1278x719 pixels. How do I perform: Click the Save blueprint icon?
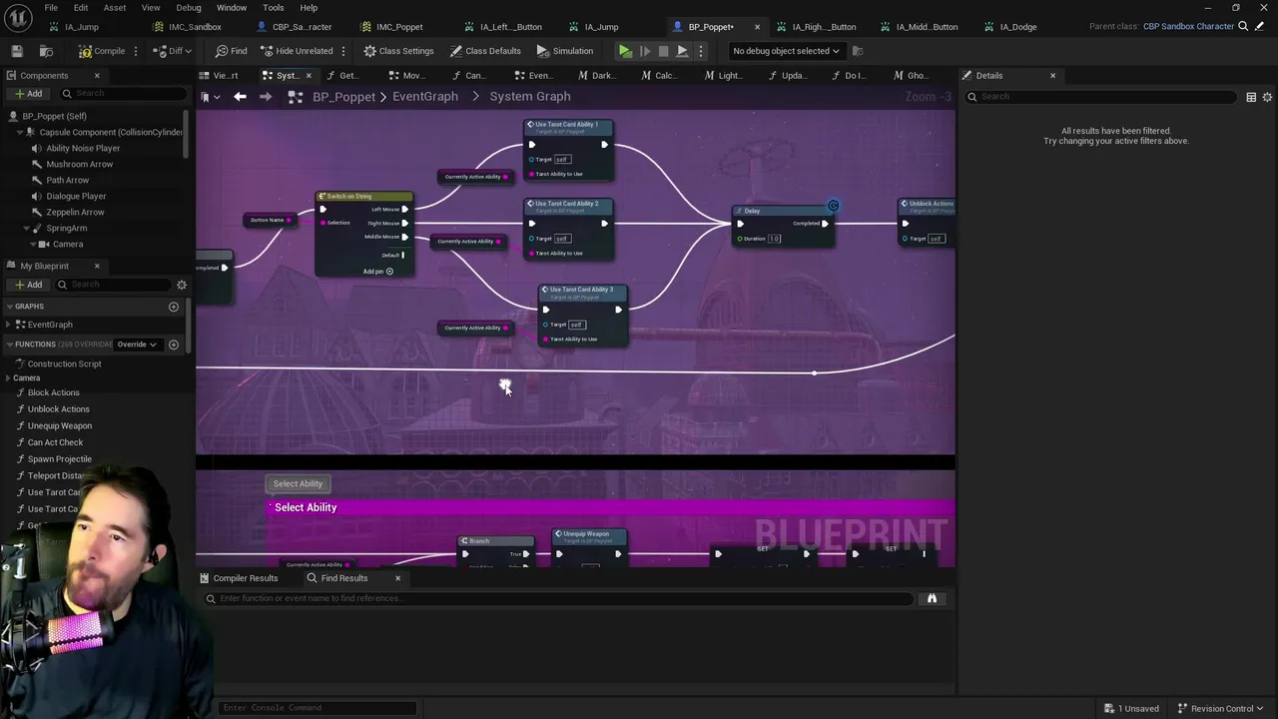coord(17,51)
